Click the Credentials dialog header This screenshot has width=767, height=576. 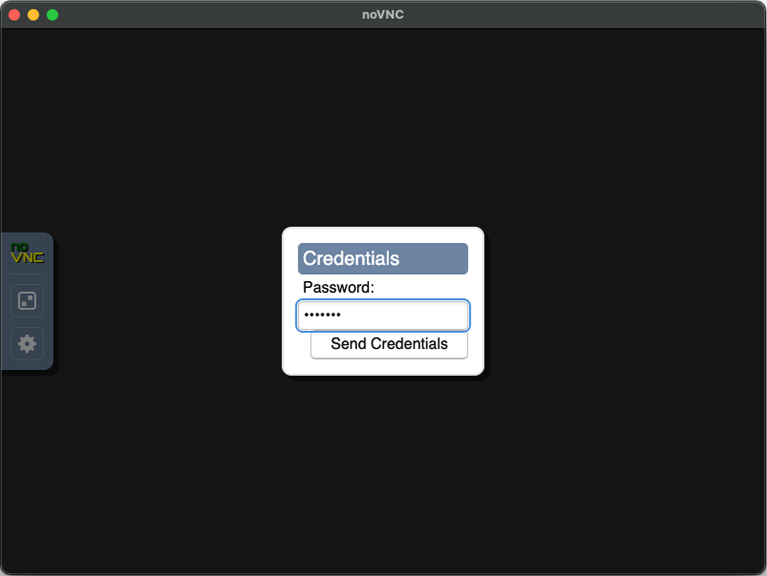[383, 259]
